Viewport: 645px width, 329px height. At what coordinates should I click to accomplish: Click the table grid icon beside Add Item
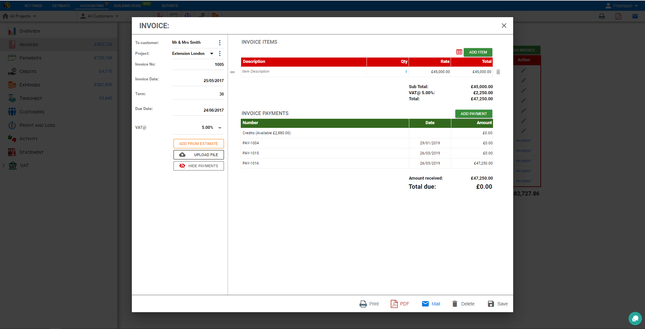459,52
